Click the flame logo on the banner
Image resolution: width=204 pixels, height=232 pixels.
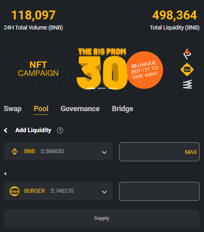(x=187, y=54)
